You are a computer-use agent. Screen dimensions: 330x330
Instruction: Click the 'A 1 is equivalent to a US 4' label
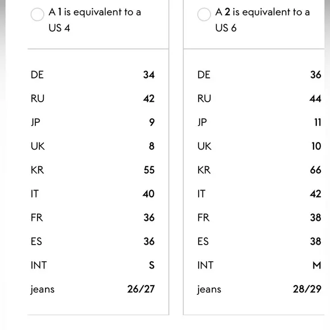point(94,20)
